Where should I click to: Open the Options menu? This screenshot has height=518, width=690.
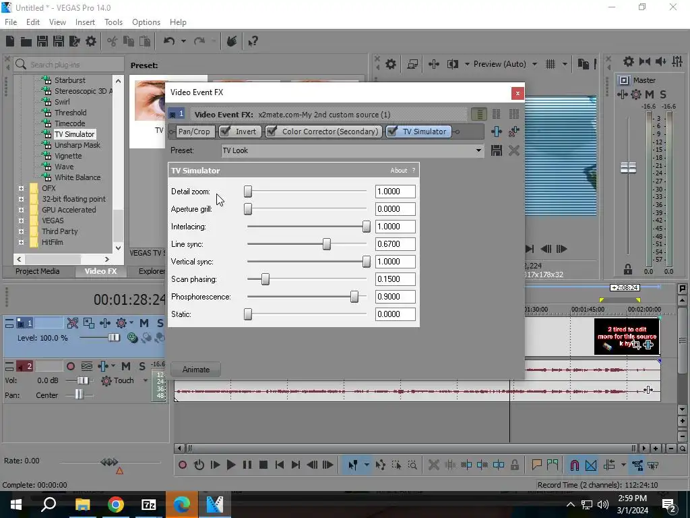click(x=146, y=22)
